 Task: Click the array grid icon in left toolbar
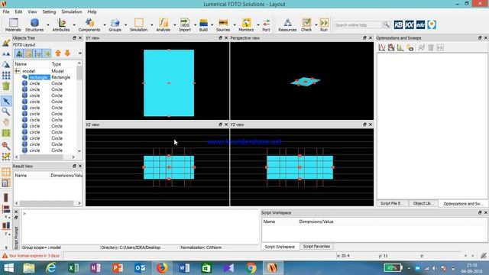[6, 75]
